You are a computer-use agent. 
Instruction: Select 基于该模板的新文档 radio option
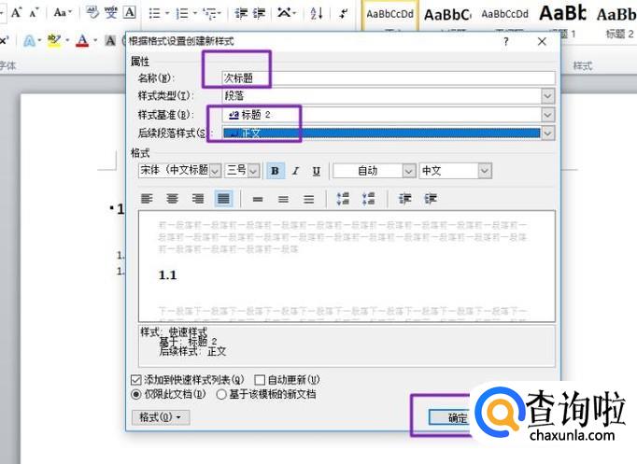[x=222, y=394]
